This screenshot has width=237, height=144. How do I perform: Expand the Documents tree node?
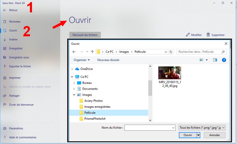coord(74,89)
